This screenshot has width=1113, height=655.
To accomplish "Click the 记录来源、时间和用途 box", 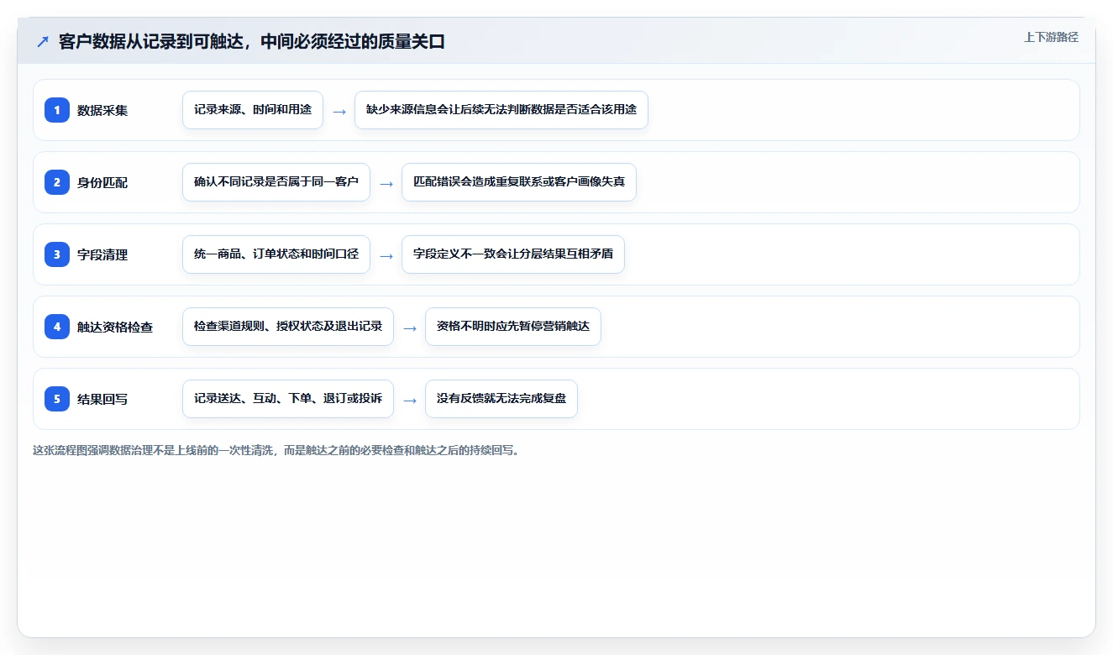I will tap(253, 110).
